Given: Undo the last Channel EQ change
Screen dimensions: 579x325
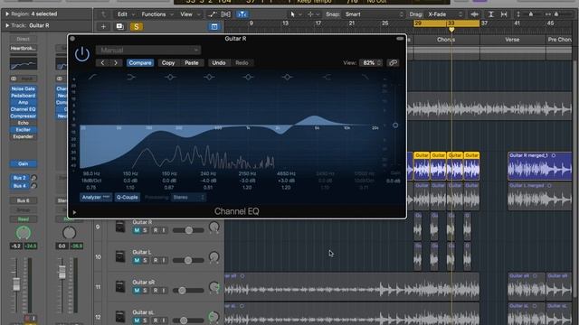Looking at the screenshot, I should 219,62.
